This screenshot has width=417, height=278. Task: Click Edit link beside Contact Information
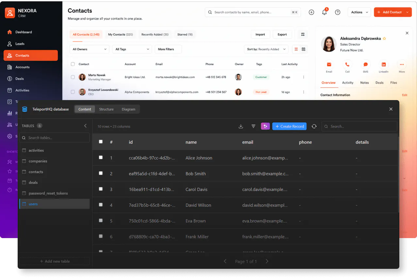pos(405,95)
